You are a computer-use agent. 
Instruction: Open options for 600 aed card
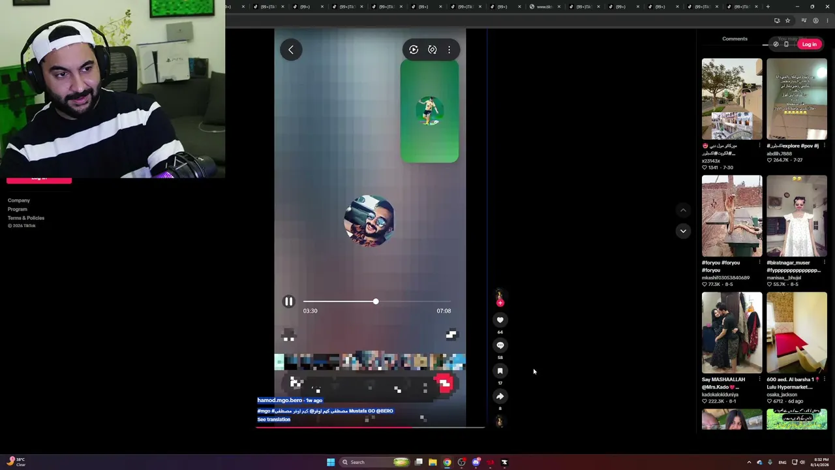[824, 379]
